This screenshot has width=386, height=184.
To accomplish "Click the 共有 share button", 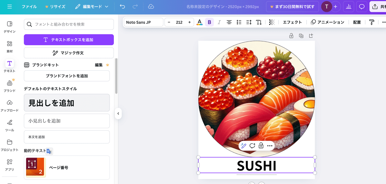I will click(x=378, y=6).
